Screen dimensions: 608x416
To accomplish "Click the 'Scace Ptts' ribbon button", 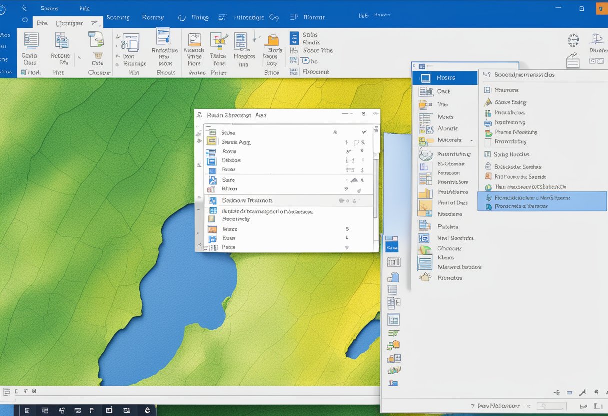I will click(x=317, y=50).
